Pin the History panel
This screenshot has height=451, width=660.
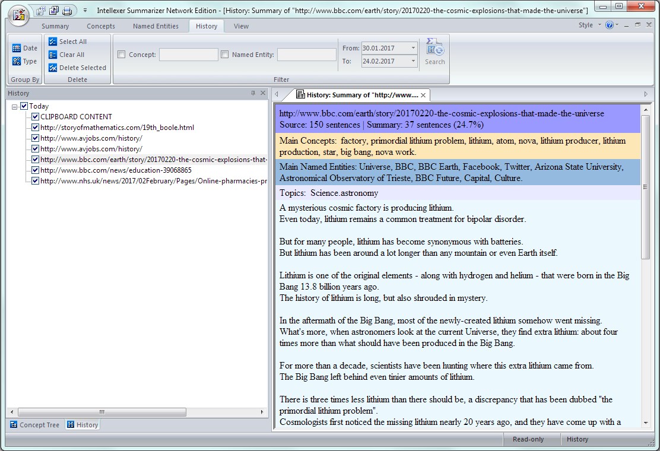coord(253,93)
